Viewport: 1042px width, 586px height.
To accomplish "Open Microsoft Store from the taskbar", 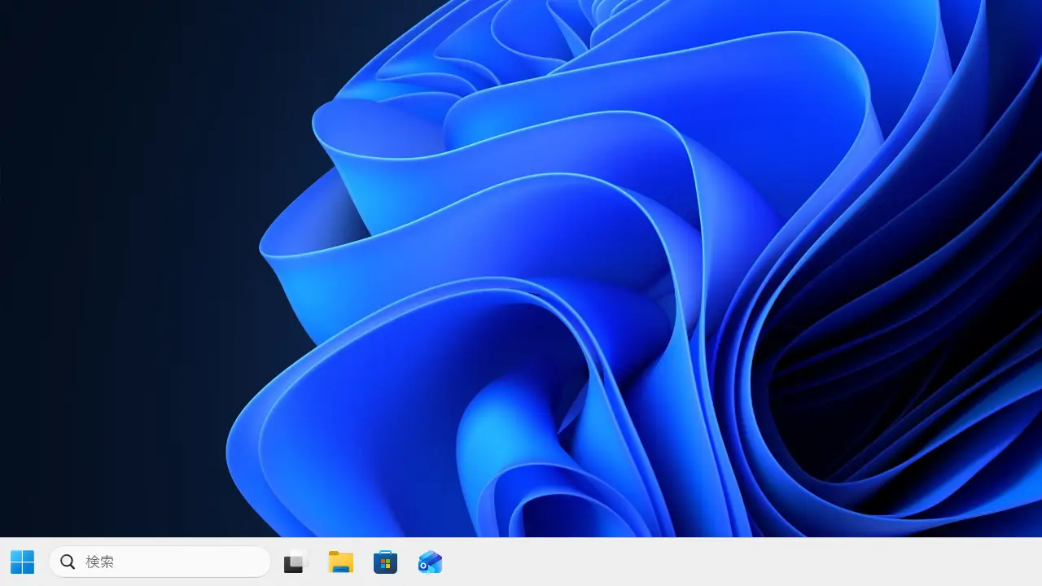I will pos(385,562).
